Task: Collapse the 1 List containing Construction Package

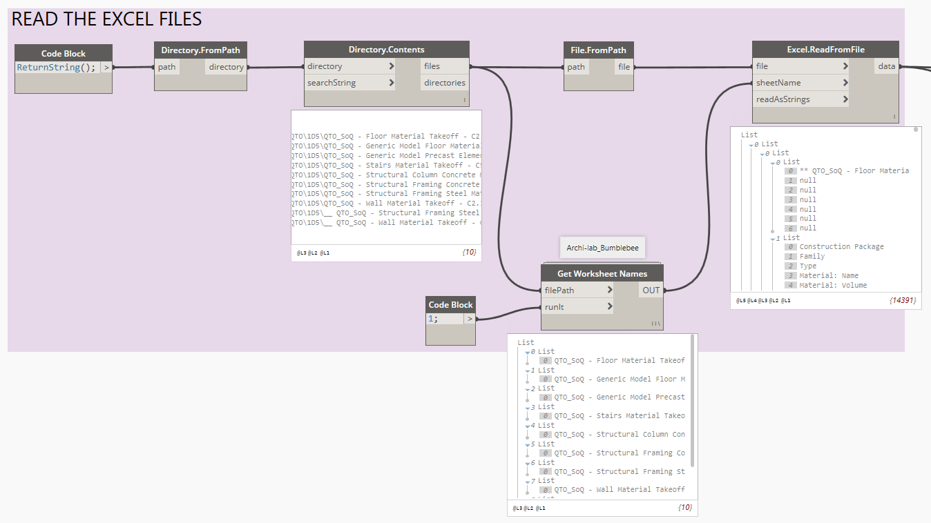Action: pyautogui.click(x=771, y=237)
